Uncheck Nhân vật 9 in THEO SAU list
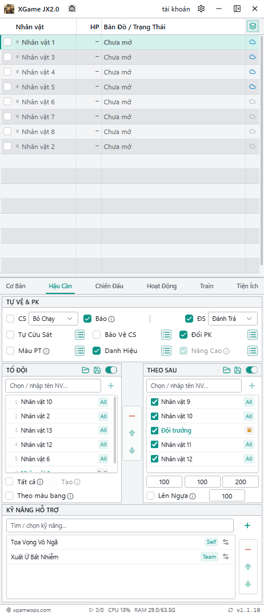Viewport: 264px width, 616px height. click(154, 402)
